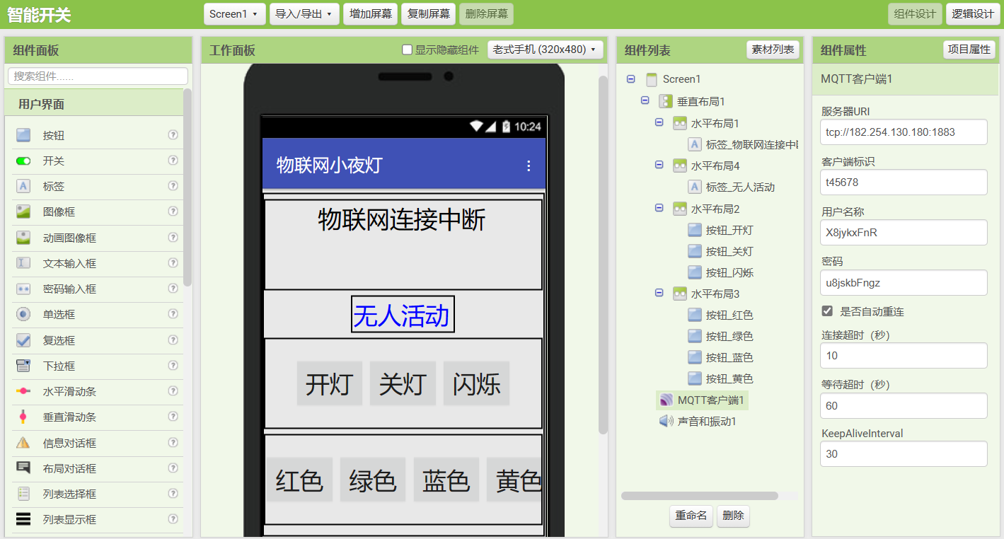The width and height of the screenshot is (1004, 539).
Task: Edit the KeepAliveInterval field
Action: pos(904,453)
